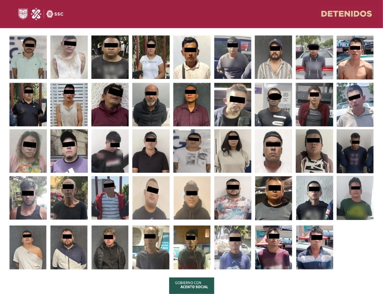This screenshot has height=294, width=383.
Task: Select the man in the maroon hoodie
Action: [110, 104]
